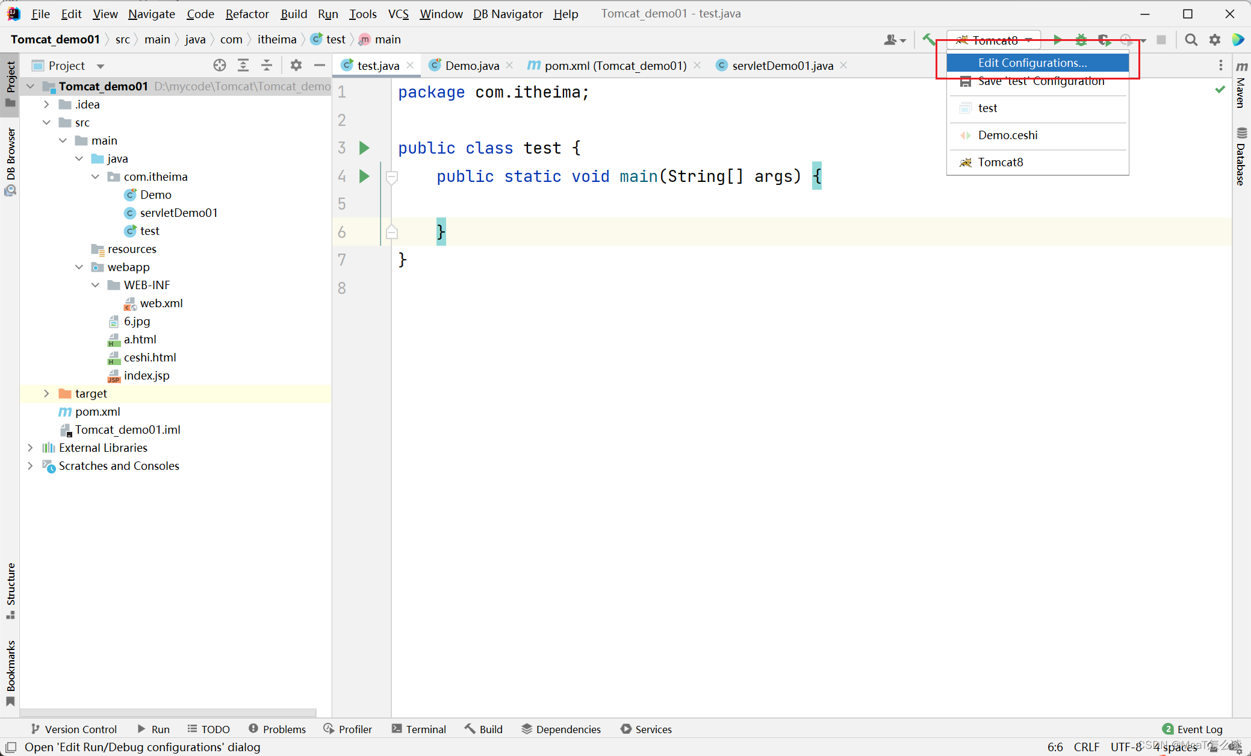Image resolution: width=1251 pixels, height=756 pixels.
Task: Click the Build Project hammer icon
Action: [928, 40]
